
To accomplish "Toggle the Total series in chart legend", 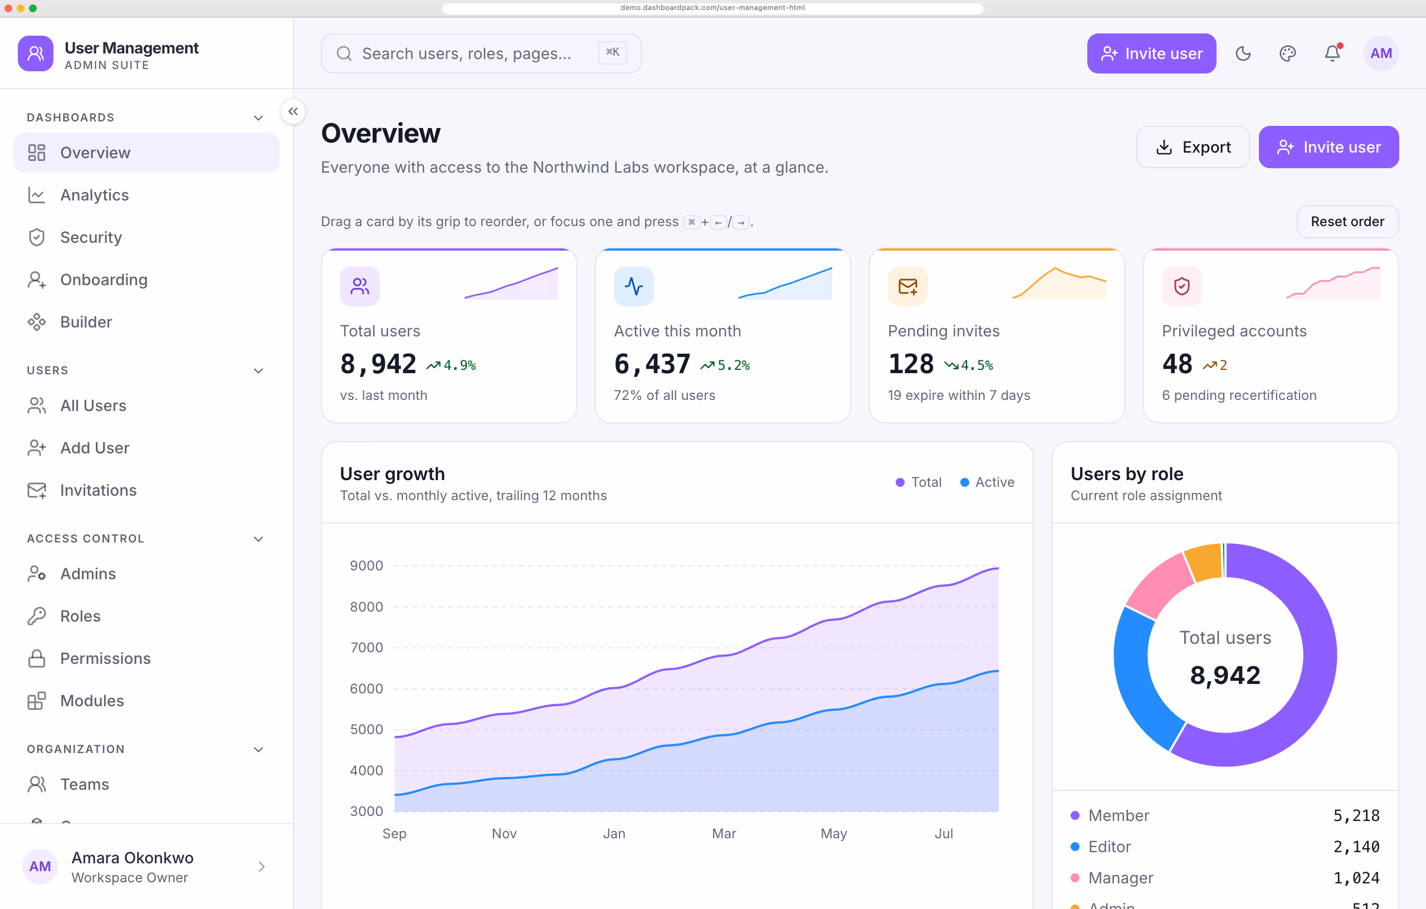I will [x=919, y=482].
